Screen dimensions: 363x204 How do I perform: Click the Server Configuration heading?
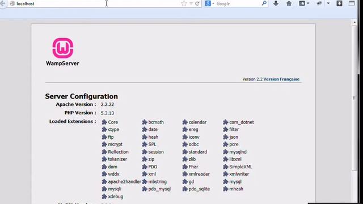81,96
